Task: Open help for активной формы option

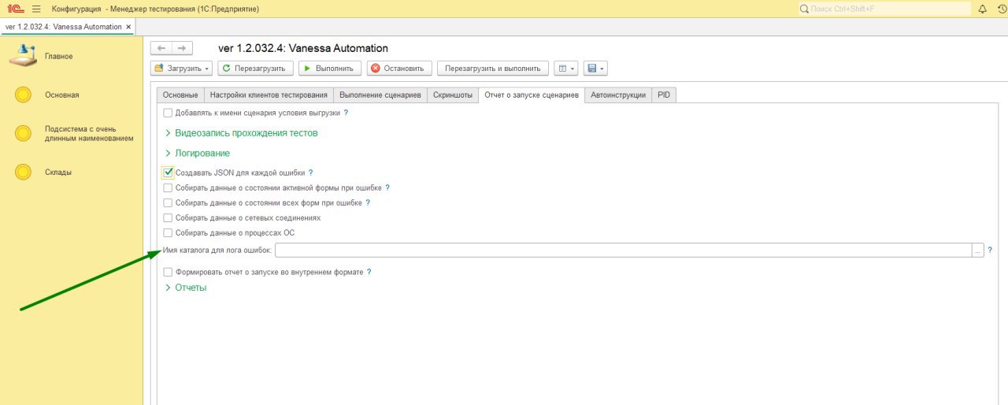Action: (x=387, y=188)
